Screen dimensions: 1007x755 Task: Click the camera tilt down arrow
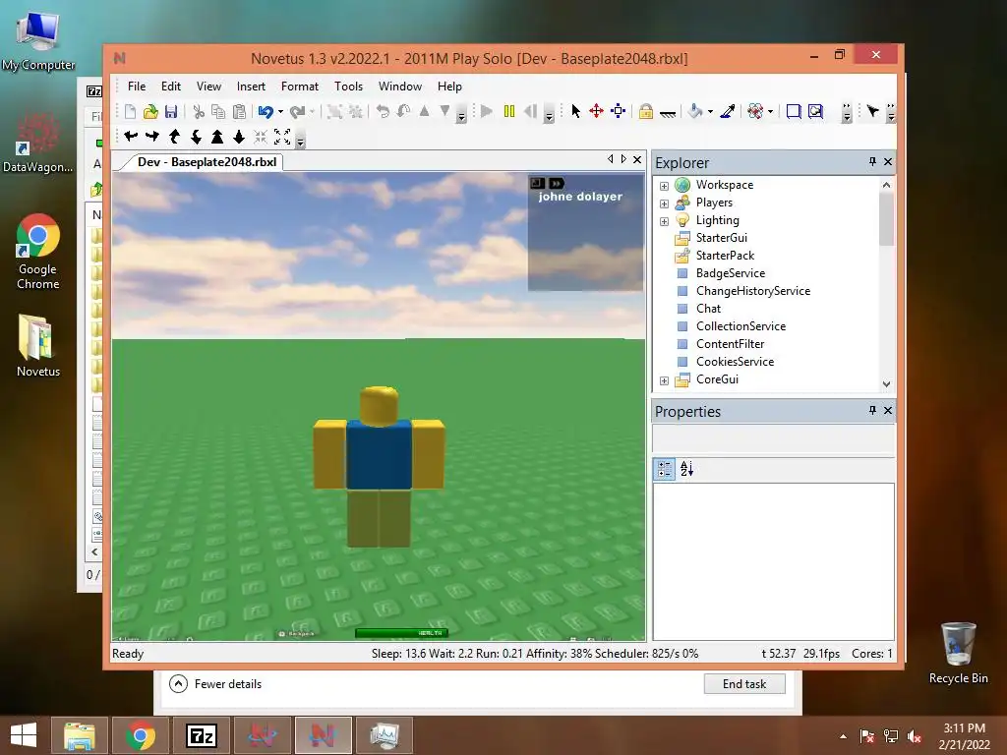click(x=196, y=136)
